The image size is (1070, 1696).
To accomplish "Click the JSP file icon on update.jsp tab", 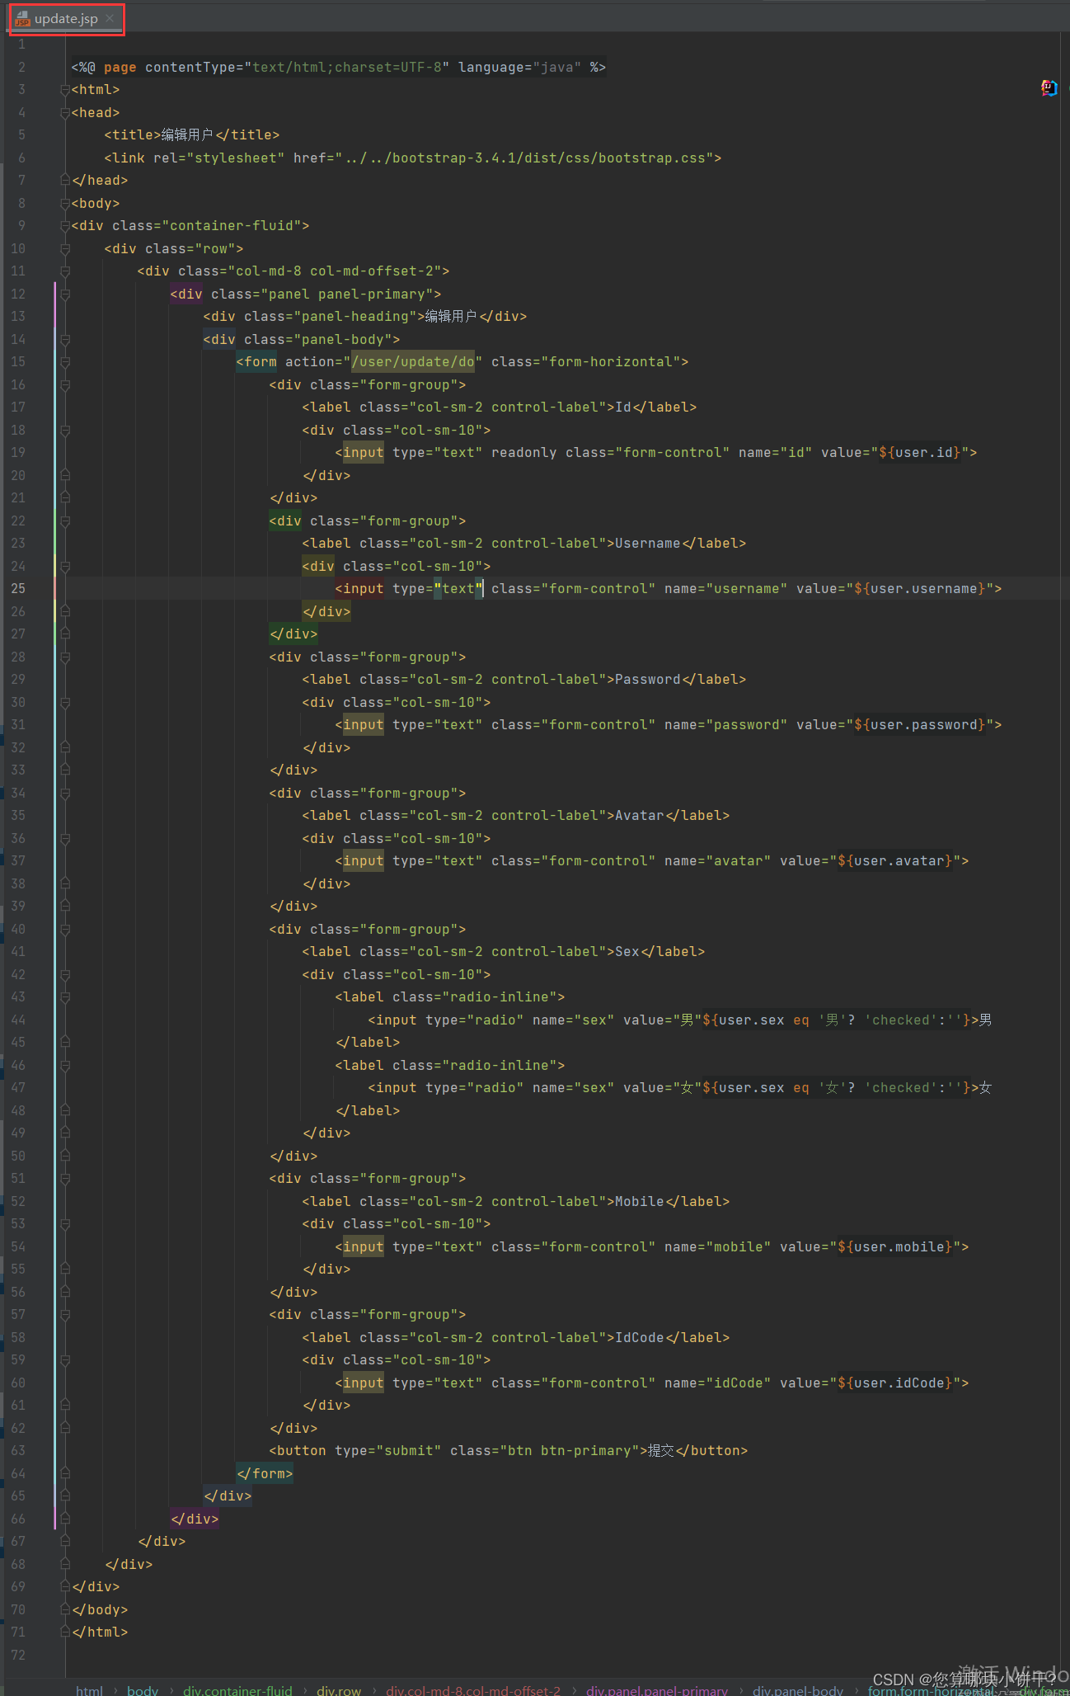I will click(x=22, y=19).
